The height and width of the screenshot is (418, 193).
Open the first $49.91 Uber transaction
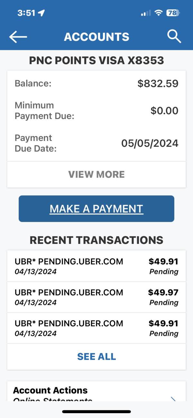pos(96,266)
